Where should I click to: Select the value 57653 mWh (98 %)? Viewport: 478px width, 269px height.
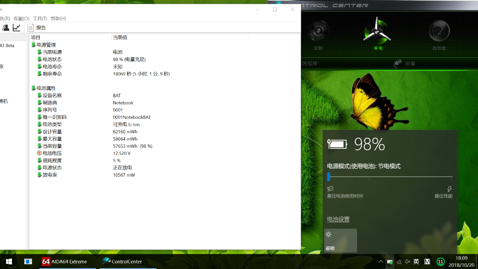133,146
